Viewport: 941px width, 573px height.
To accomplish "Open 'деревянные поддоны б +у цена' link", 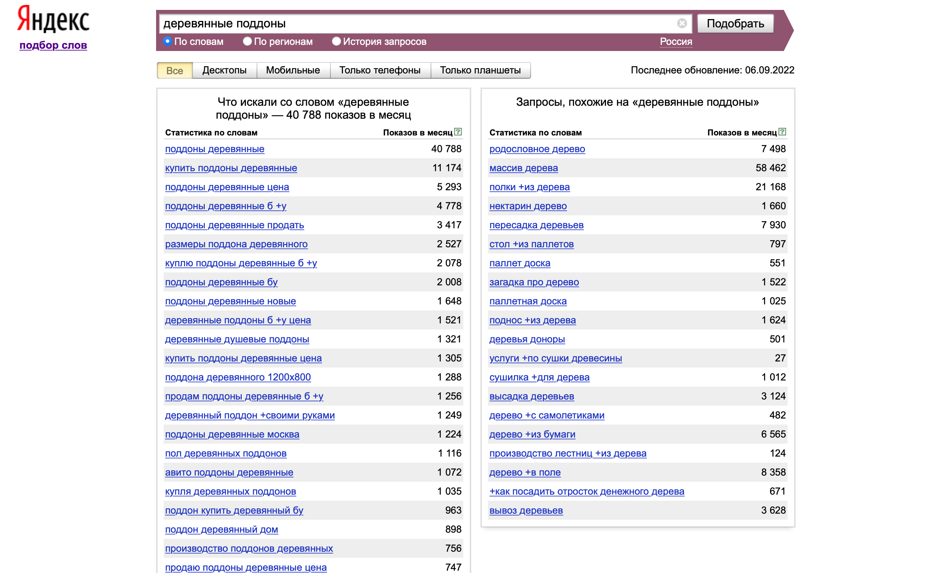I will [238, 321].
